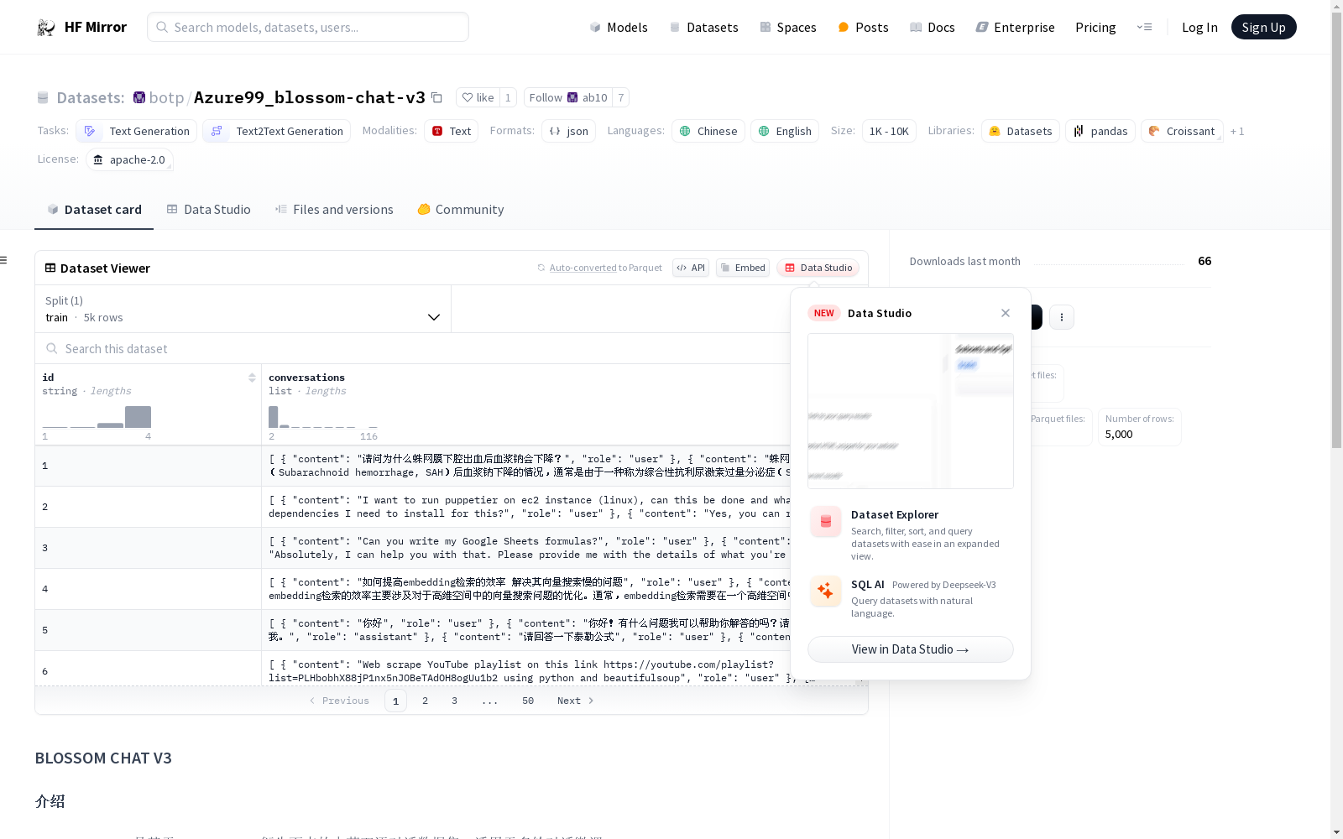This screenshot has height=839, width=1343.
Task: Click the left edge sidebar toggle icon
Action: [3, 260]
